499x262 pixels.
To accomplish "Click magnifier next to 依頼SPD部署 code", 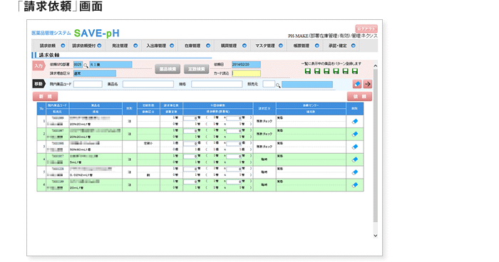I will coord(86,65).
